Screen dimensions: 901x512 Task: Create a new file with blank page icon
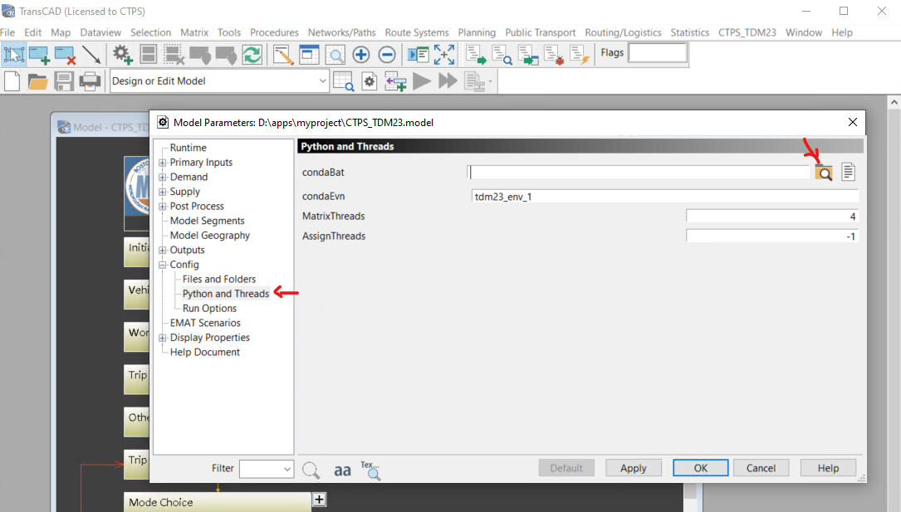click(x=12, y=81)
